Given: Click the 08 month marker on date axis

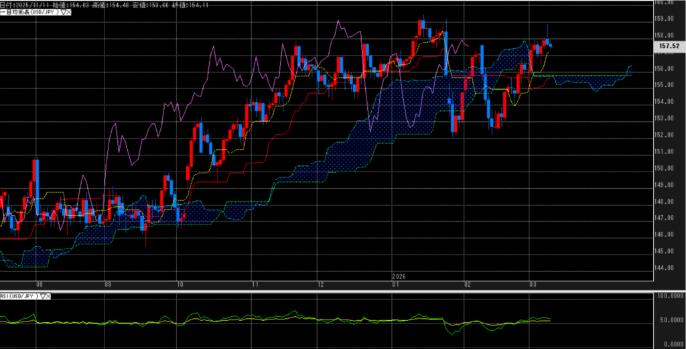Looking at the screenshot, I should coord(40,284).
